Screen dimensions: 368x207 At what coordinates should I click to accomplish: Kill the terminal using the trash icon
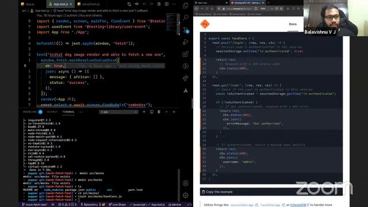tap(159, 112)
